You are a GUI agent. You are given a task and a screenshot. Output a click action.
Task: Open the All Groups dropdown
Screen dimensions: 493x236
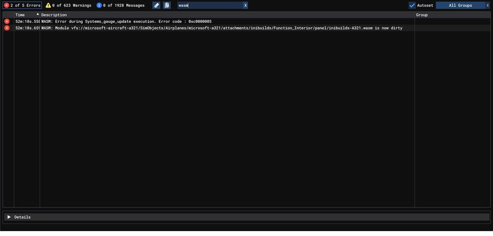tap(460, 5)
